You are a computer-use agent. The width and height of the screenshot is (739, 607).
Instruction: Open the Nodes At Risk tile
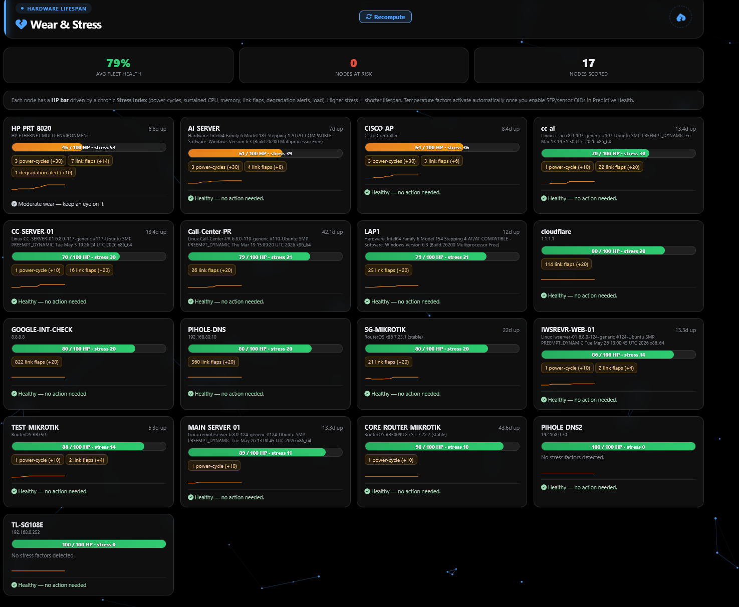point(354,66)
